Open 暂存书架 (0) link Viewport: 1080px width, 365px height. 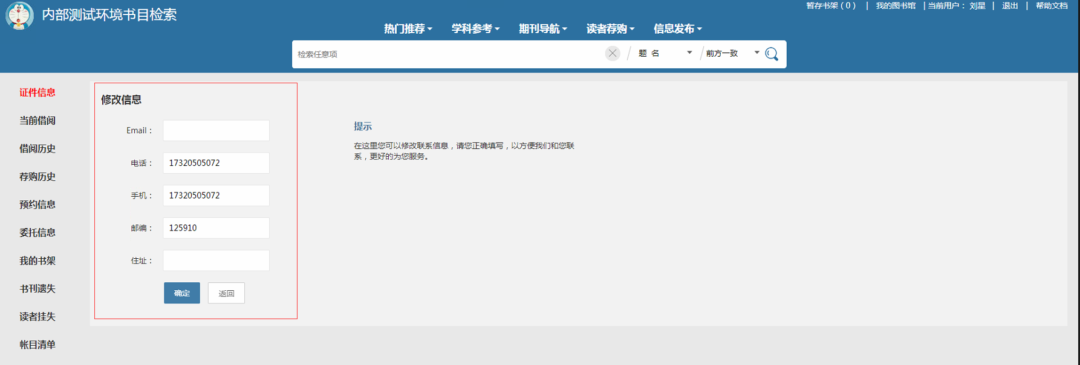(831, 5)
